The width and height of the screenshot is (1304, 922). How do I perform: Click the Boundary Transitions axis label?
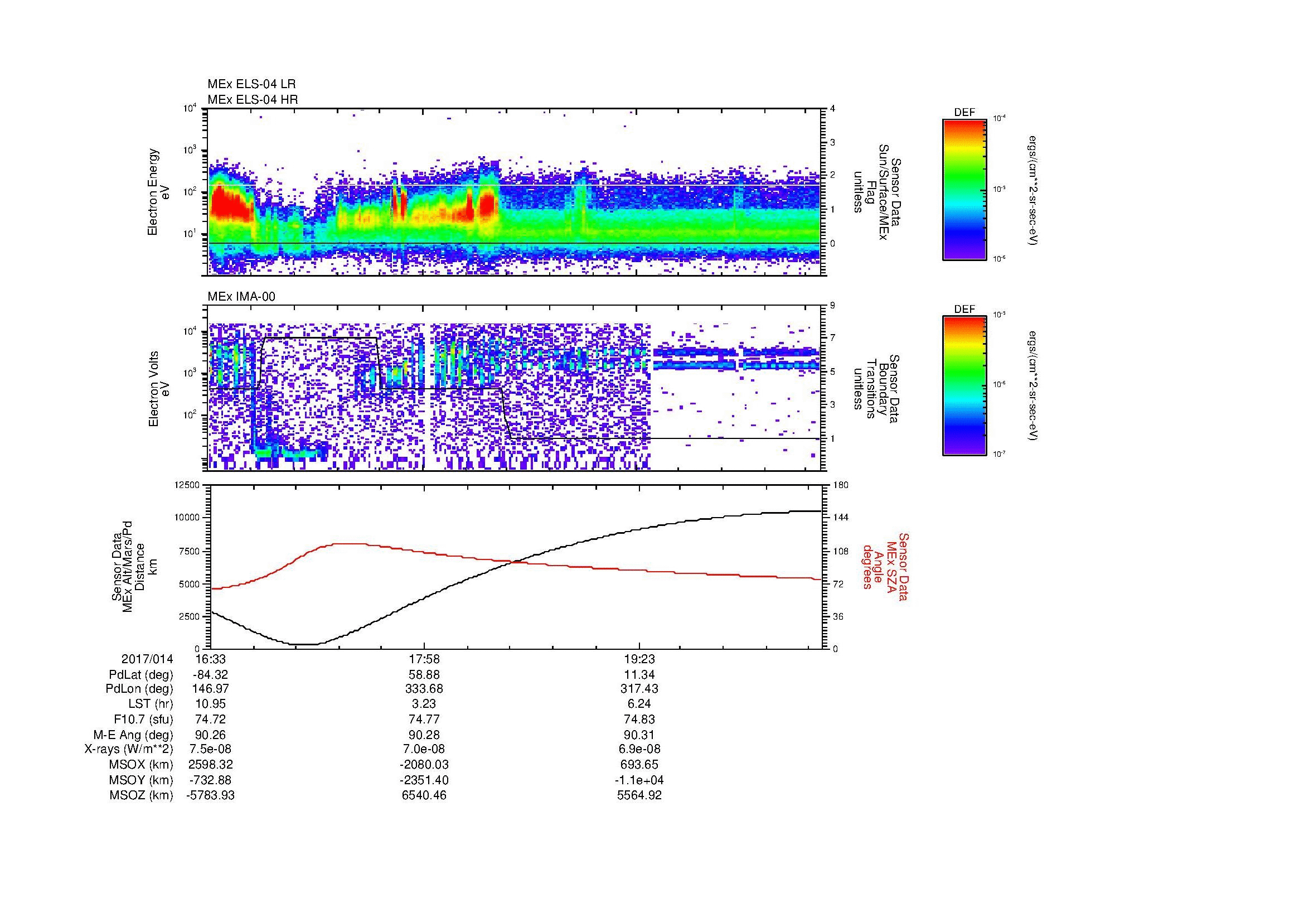(876, 389)
